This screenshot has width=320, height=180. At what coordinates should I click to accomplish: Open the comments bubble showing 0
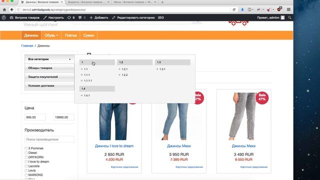[82, 17]
